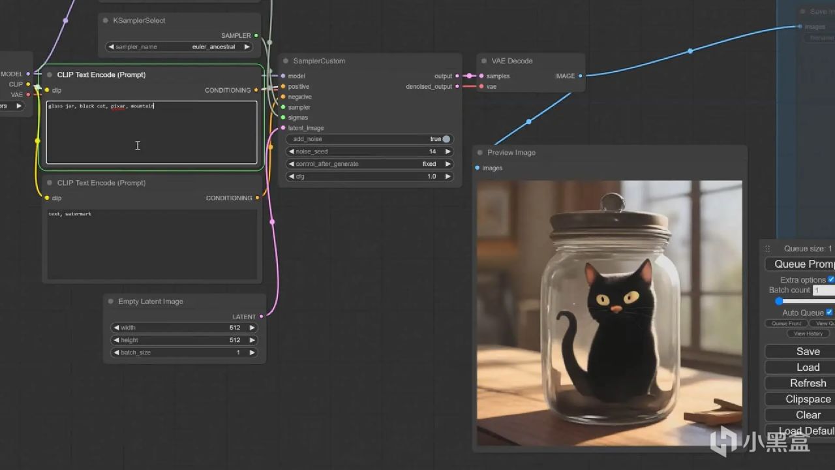Grab the queue panel drag handle icon
The height and width of the screenshot is (470, 835).
[768, 249]
